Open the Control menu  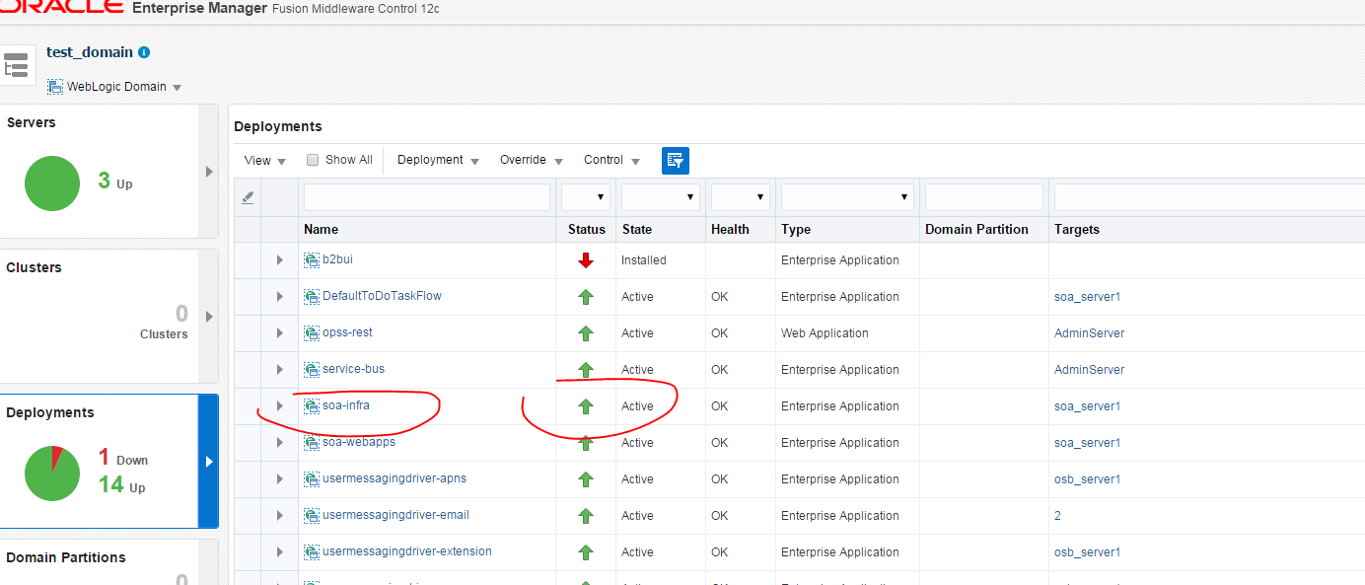(x=611, y=160)
